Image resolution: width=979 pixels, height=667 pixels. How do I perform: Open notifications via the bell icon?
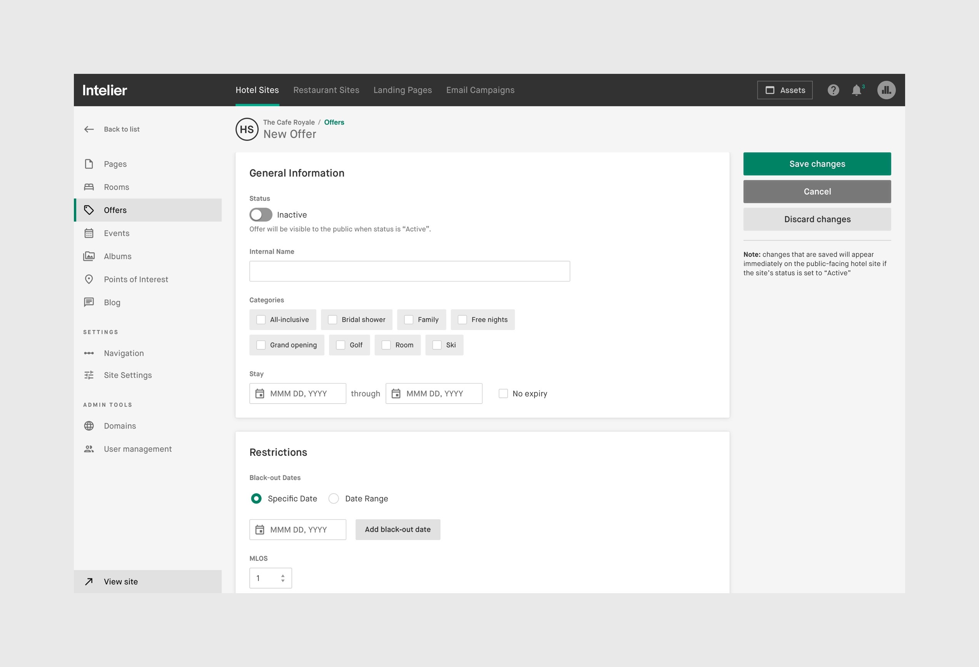(x=856, y=90)
